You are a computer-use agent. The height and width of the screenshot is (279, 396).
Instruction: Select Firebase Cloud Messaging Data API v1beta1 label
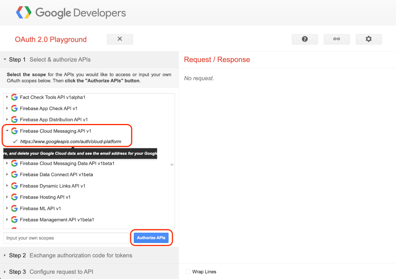[x=67, y=164]
